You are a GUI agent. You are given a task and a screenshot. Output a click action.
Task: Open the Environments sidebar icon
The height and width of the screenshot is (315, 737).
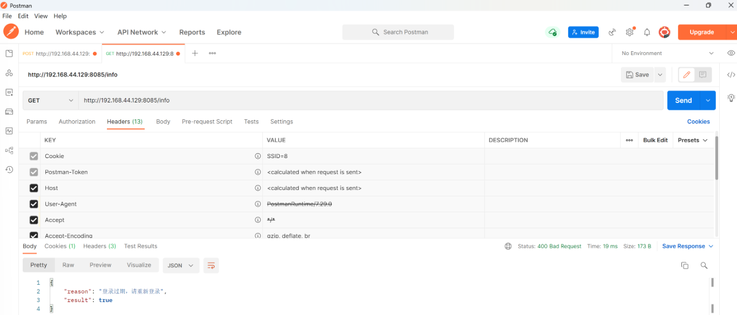click(x=9, y=92)
